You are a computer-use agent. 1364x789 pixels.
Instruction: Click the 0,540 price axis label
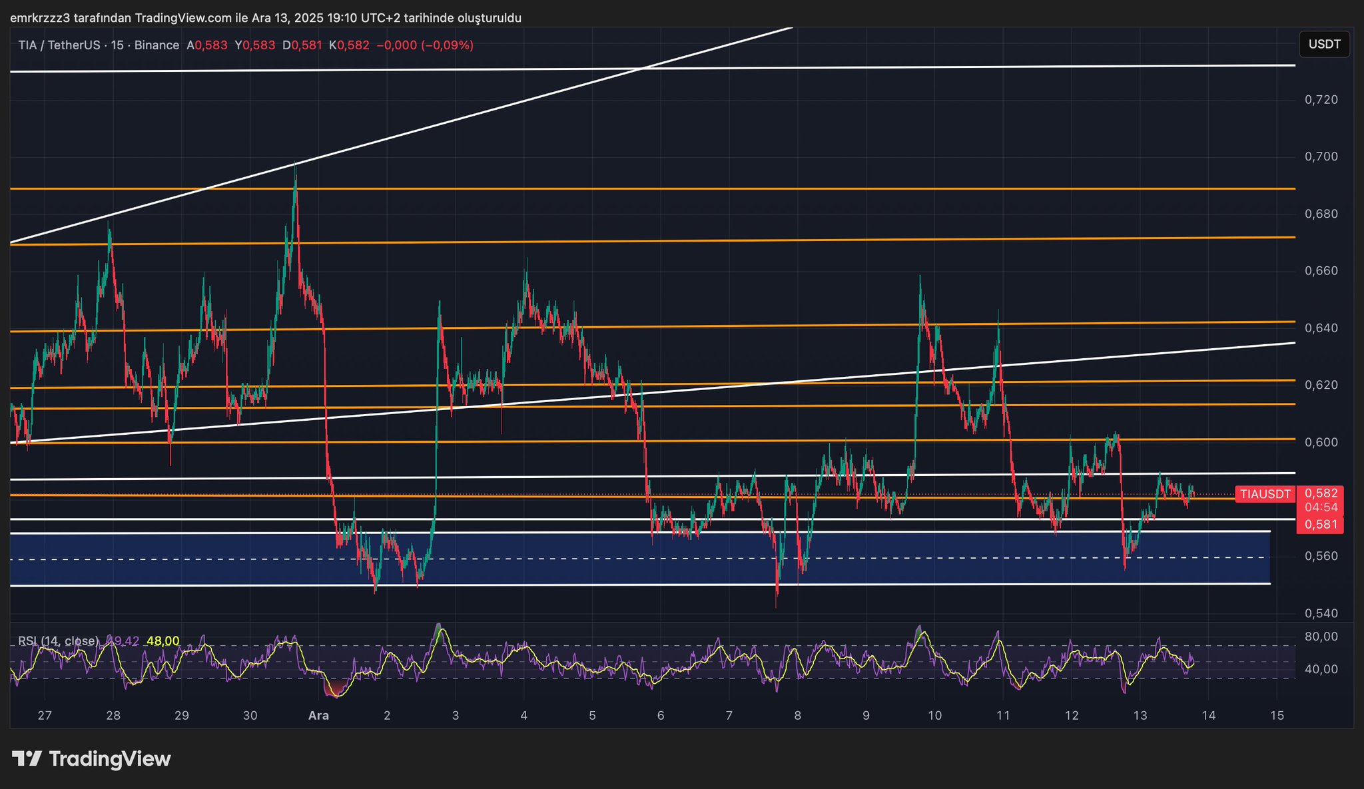(1321, 613)
